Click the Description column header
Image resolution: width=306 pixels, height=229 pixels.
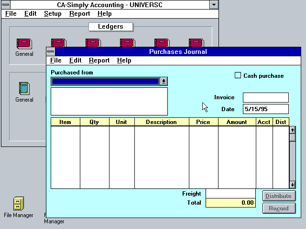tap(162, 122)
